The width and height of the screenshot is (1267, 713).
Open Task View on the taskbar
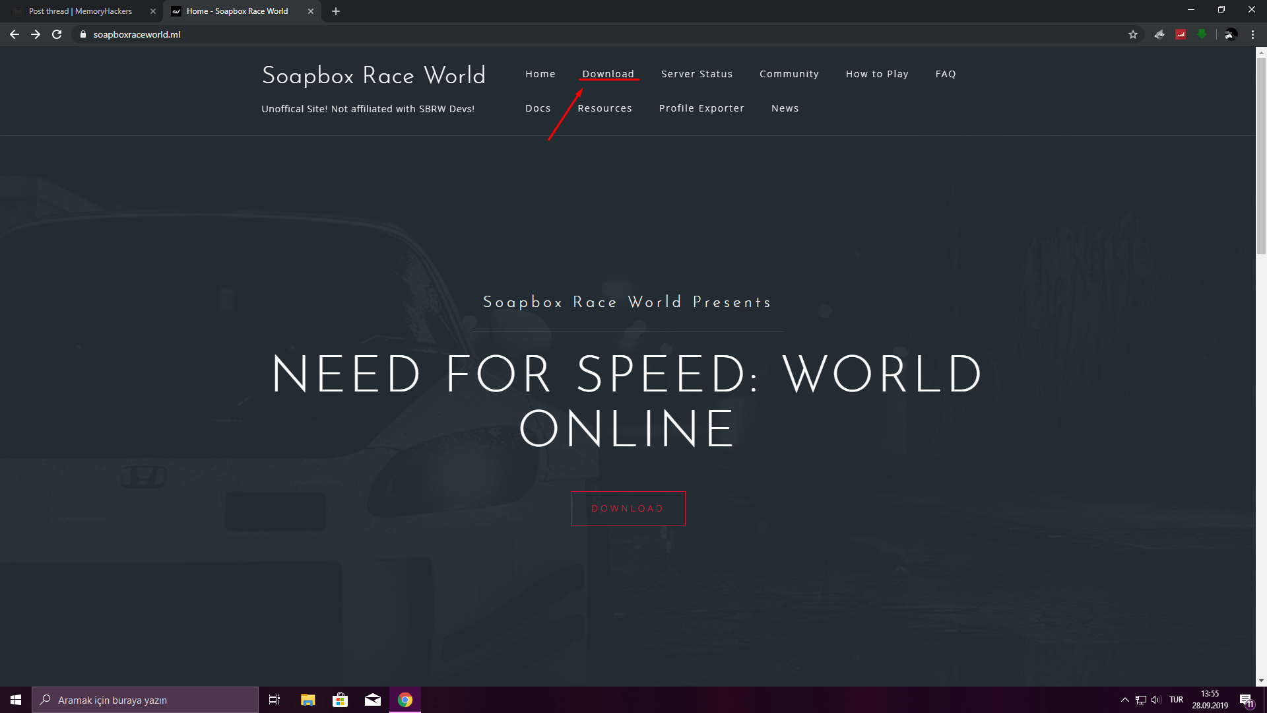[x=275, y=700]
